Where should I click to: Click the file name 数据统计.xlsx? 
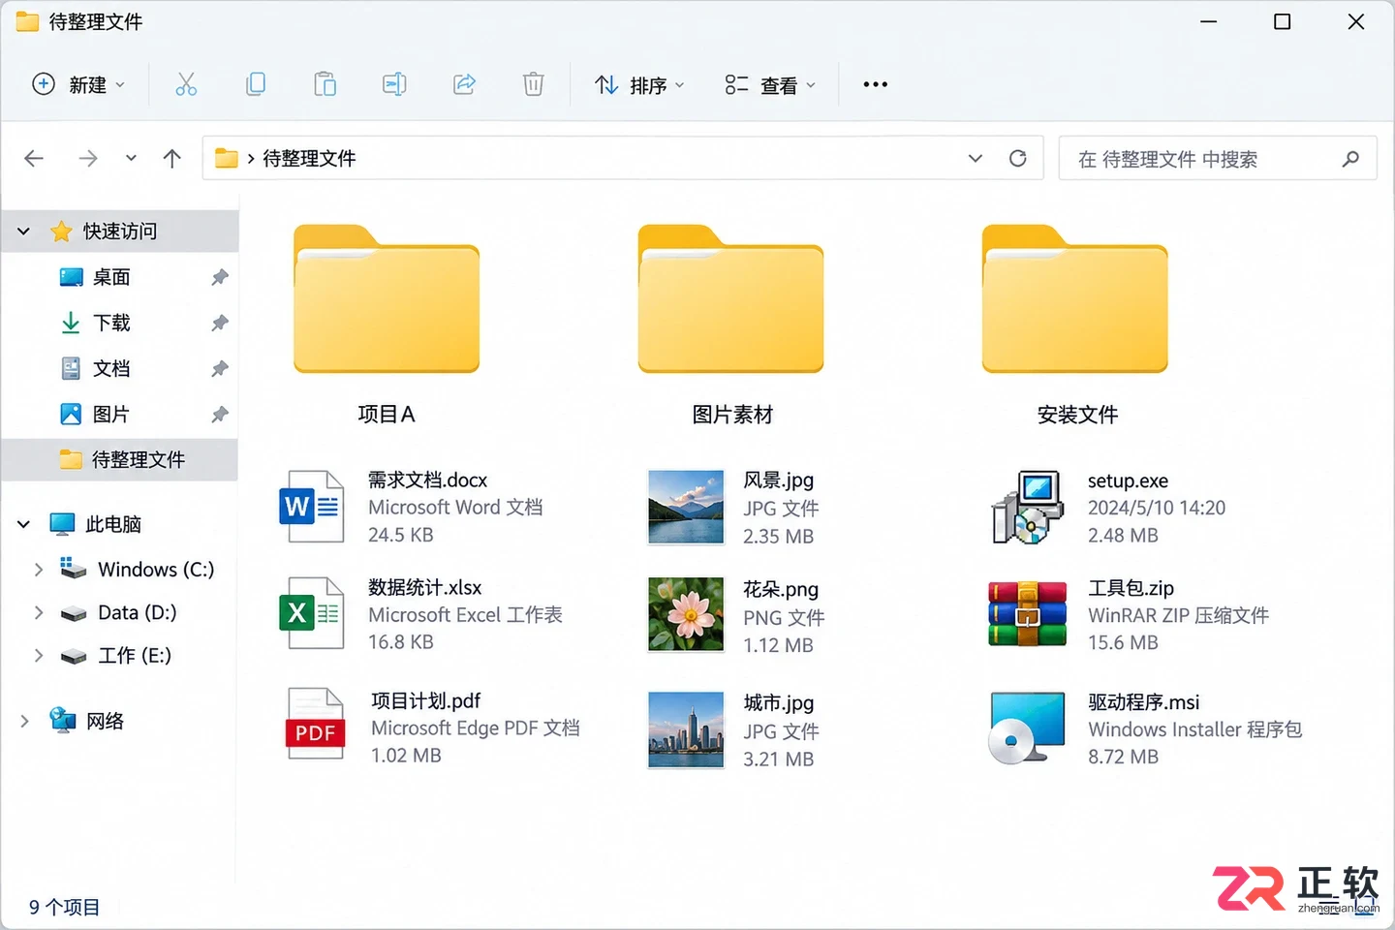coord(425,587)
